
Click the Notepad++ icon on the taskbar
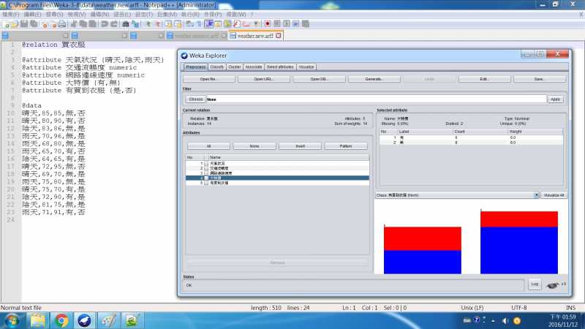coord(132,320)
